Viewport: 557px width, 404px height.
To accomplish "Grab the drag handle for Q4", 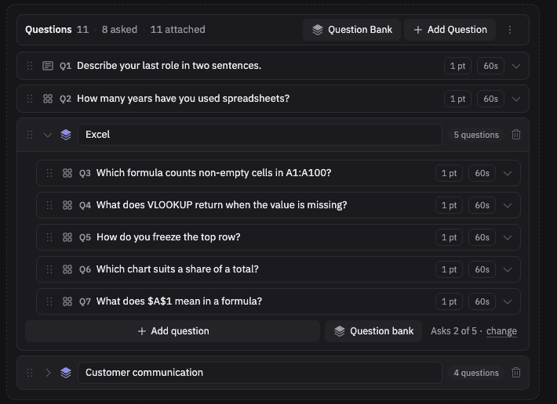I will (x=49, y=205).
